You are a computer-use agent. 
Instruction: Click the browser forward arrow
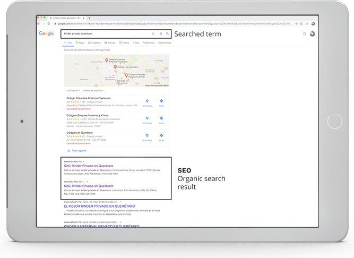[x=44, y=24]
